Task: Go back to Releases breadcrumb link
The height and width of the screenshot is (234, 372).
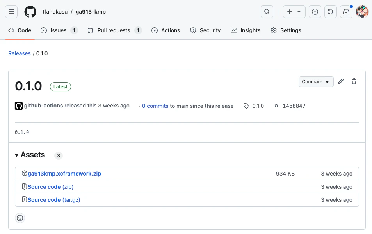Action: (20, 53)
